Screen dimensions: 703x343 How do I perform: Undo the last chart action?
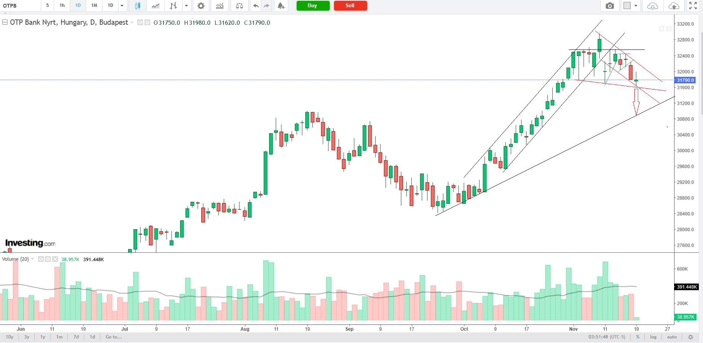pos(256,6)
